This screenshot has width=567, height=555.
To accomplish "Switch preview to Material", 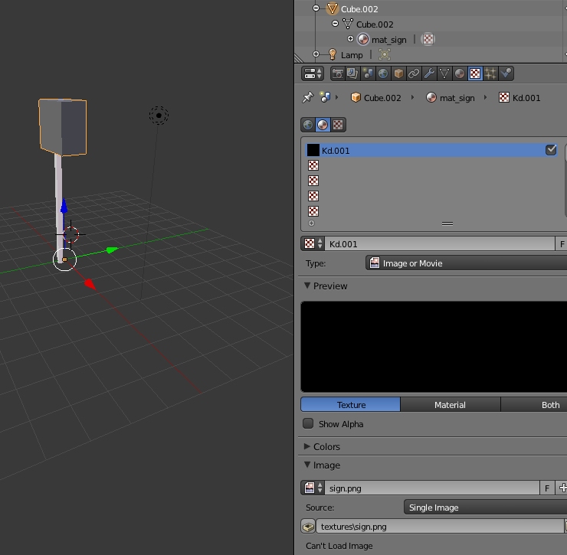I will pos(450,405).
